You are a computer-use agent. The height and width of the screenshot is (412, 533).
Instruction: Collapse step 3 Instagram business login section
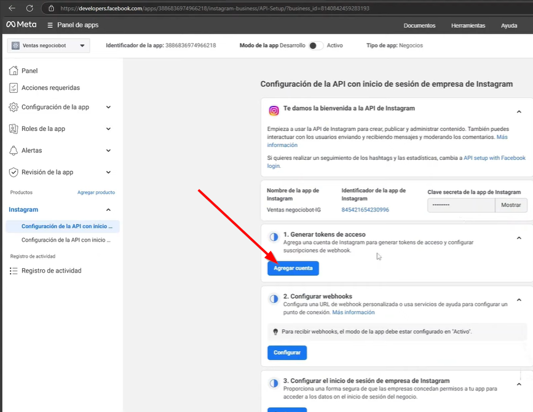[x=519, y=384]
